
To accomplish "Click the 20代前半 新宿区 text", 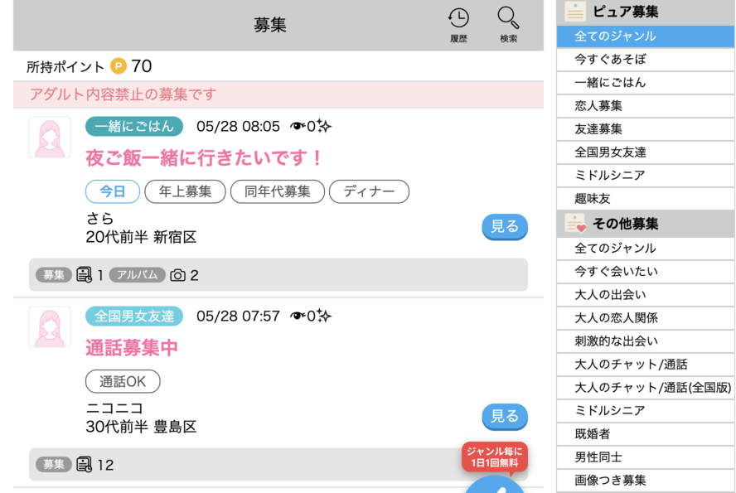I will [141, 237].
